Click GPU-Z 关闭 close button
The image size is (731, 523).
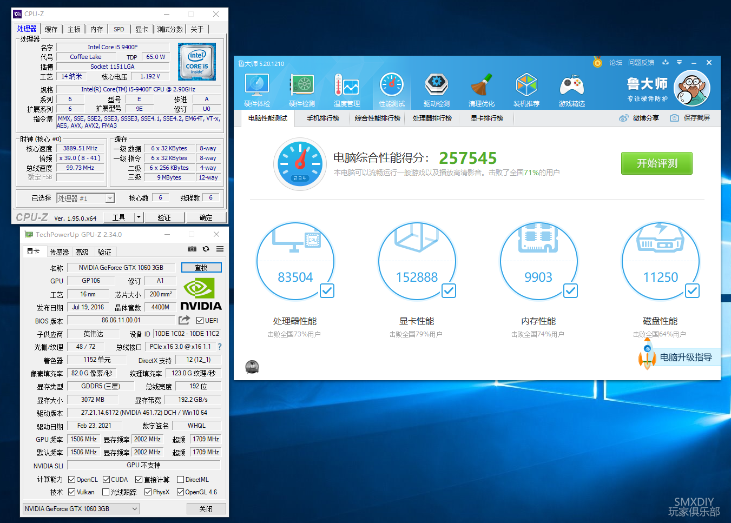(206, 508)
